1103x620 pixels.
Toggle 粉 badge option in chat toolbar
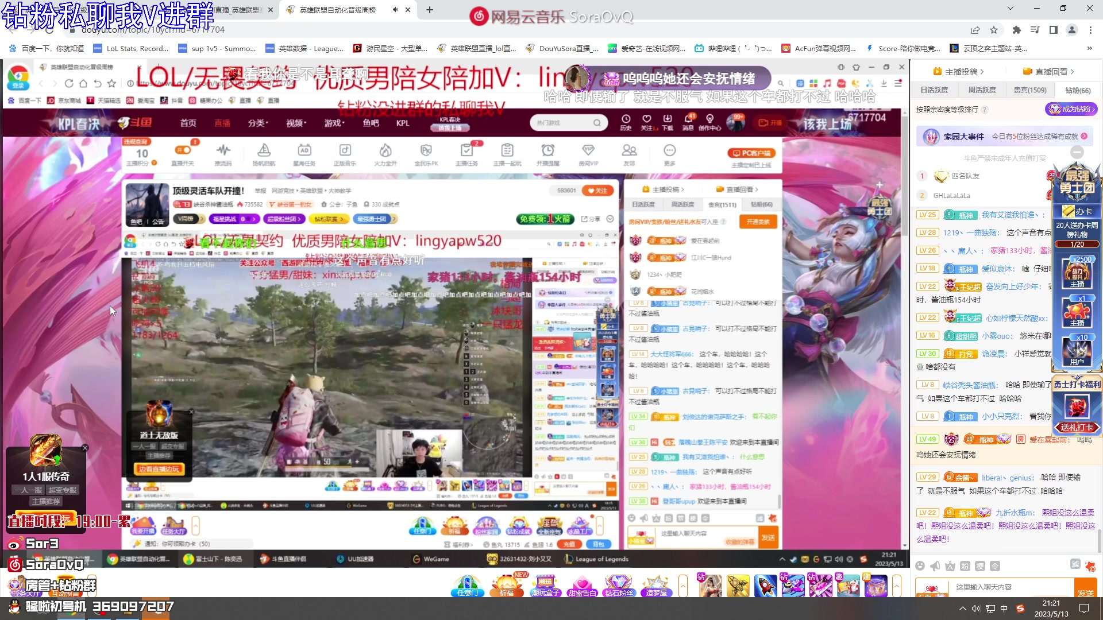click(965, 566)
